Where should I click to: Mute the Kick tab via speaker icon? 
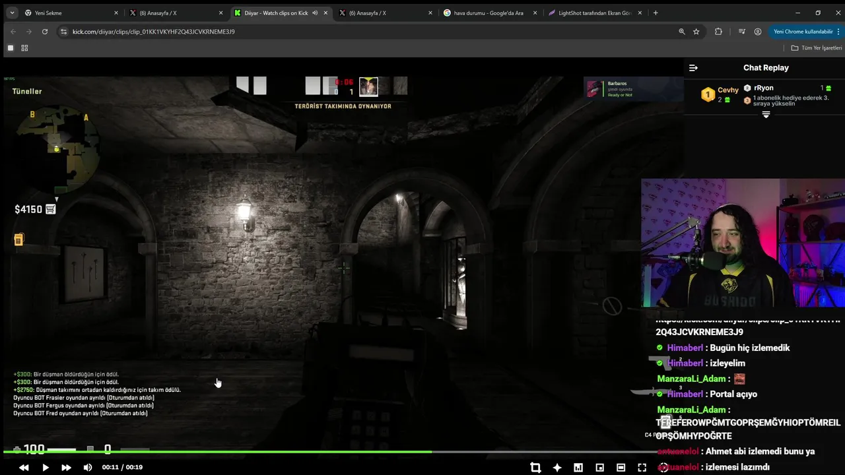click(315, 13)
